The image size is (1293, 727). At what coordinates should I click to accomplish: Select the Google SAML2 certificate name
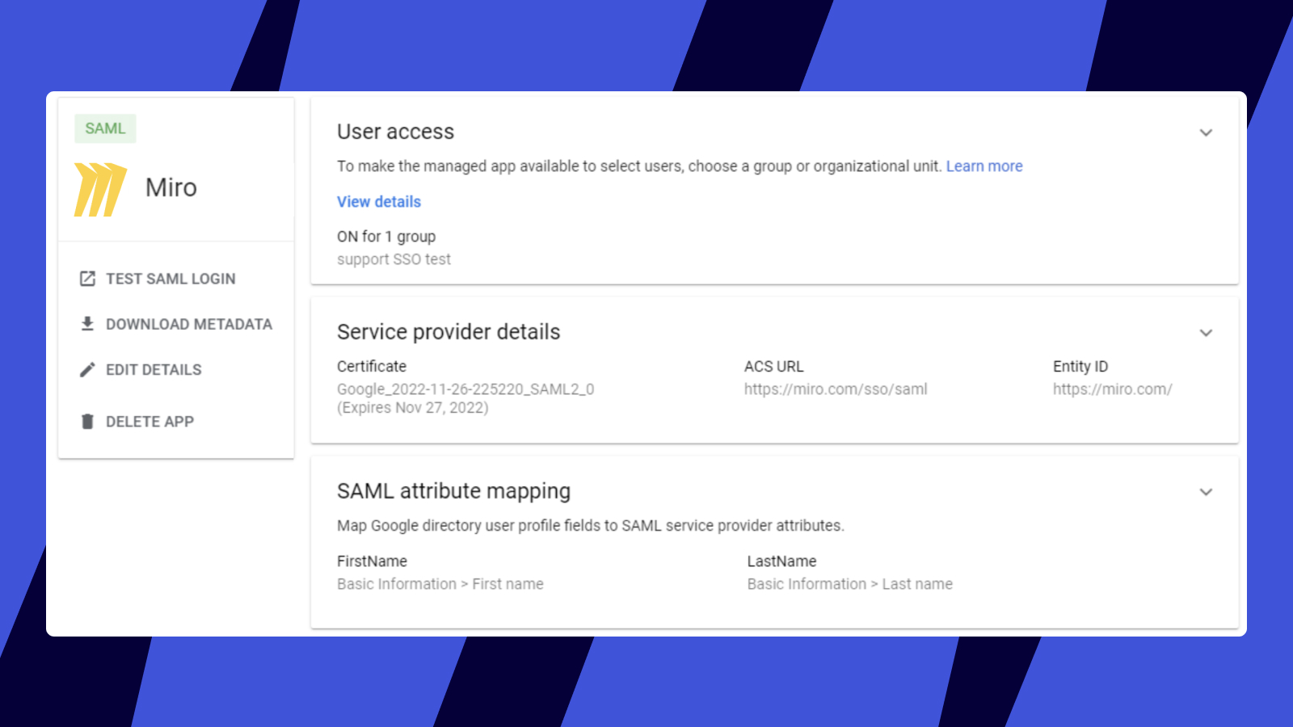coord(465,389)
